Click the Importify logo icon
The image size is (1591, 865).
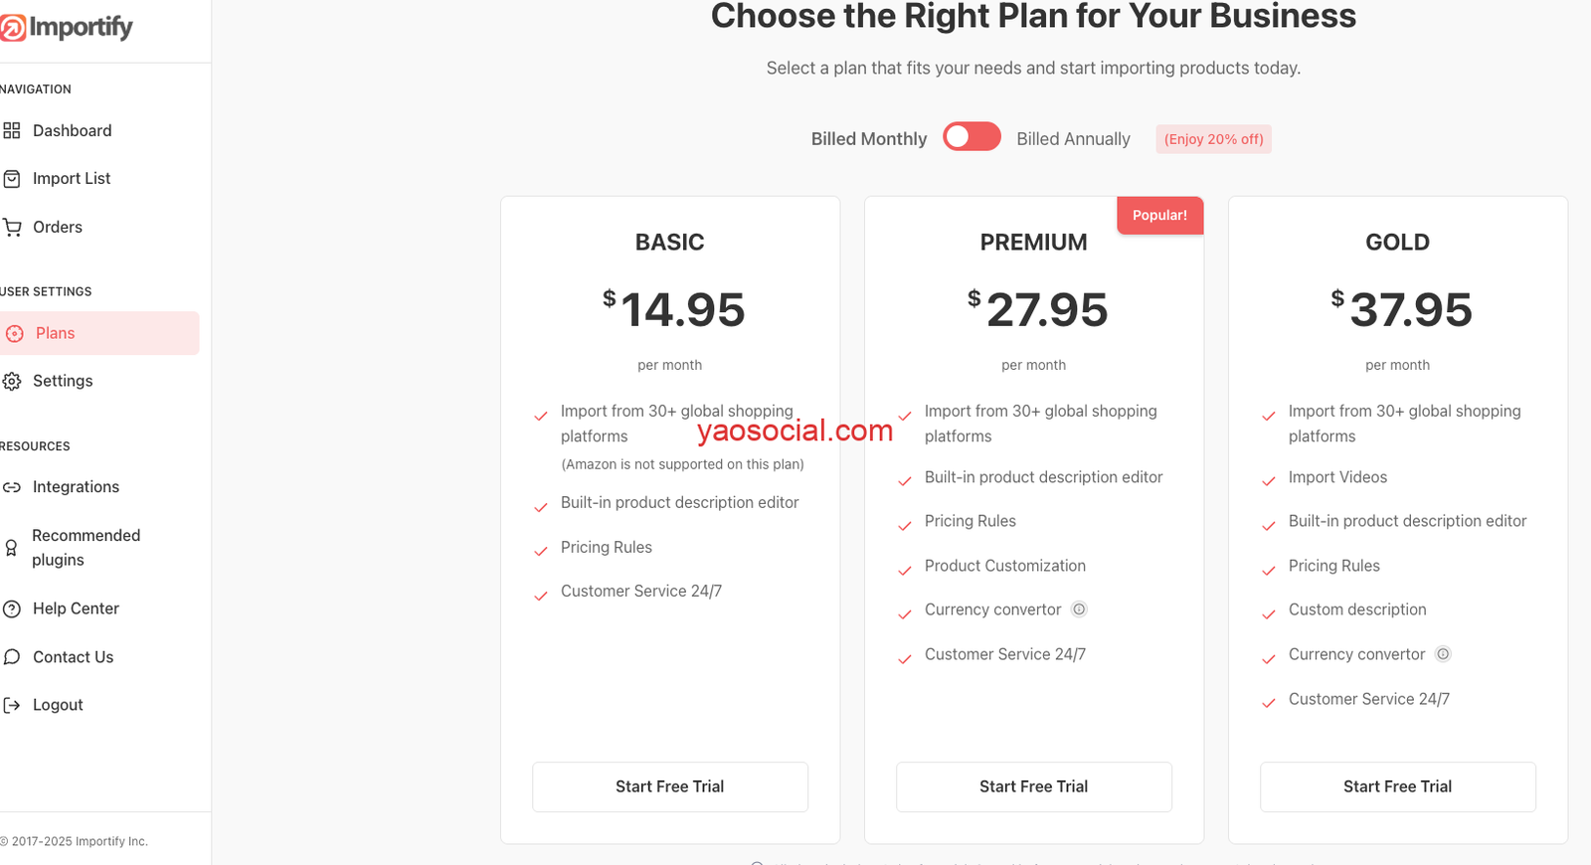pyautogui.click(x=13, y=28)
